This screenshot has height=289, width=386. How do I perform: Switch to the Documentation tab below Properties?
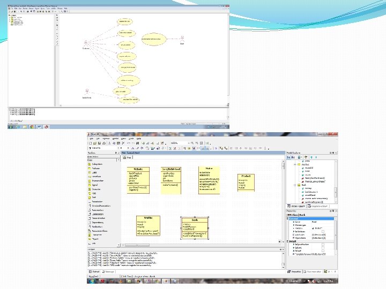313,272
